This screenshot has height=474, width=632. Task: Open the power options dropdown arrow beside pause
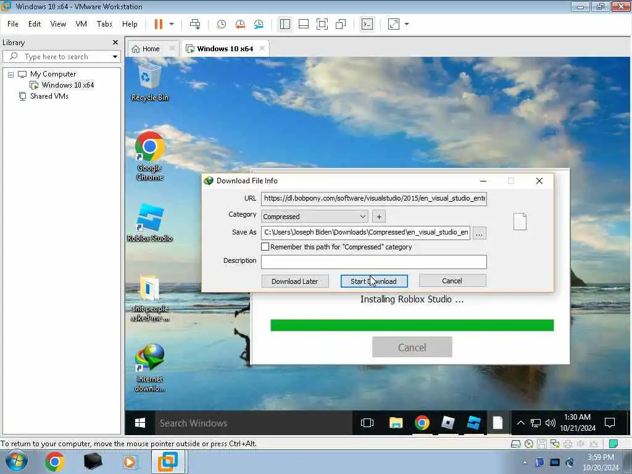[x=172, y=24]
